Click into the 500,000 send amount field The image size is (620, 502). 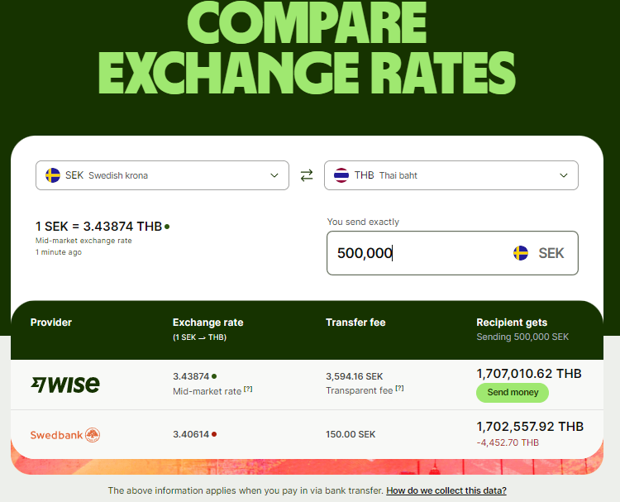coord(413,253)
